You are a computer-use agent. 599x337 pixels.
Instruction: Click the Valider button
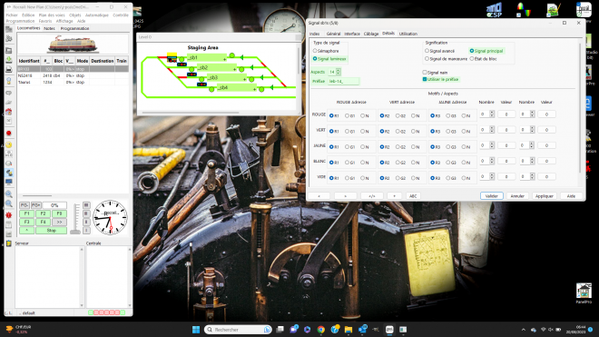point(492,196)
